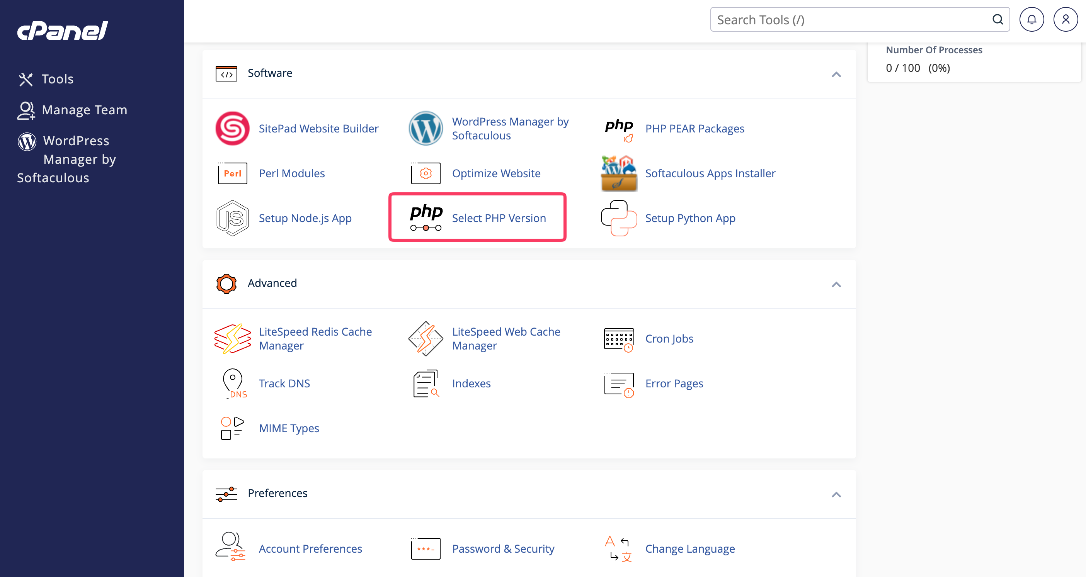1086x577 pixels.
Task: Open the Password & Security link
Action: point(503,548)
